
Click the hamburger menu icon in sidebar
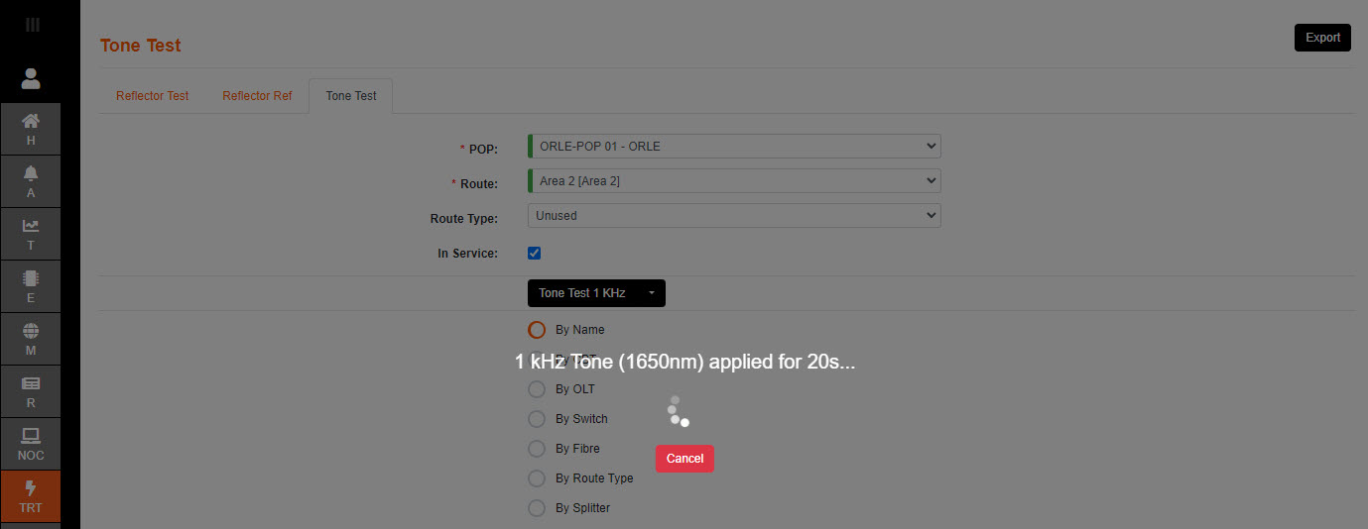pos(32,25)
